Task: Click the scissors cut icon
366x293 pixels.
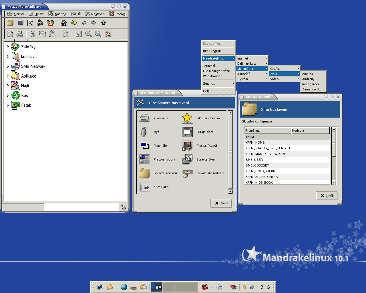Action: (33, 34)
